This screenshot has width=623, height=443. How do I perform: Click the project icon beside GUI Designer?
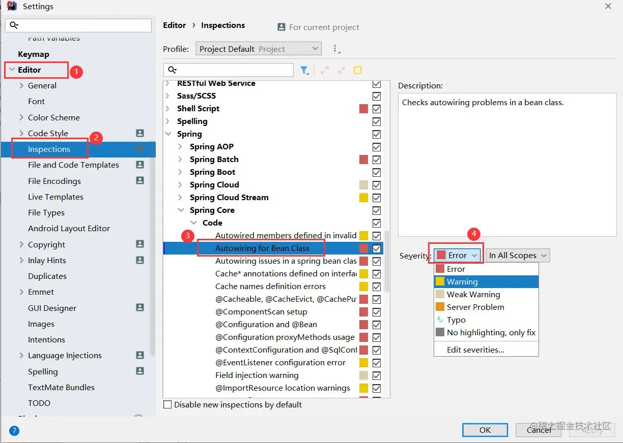click(x=140, y=307)
